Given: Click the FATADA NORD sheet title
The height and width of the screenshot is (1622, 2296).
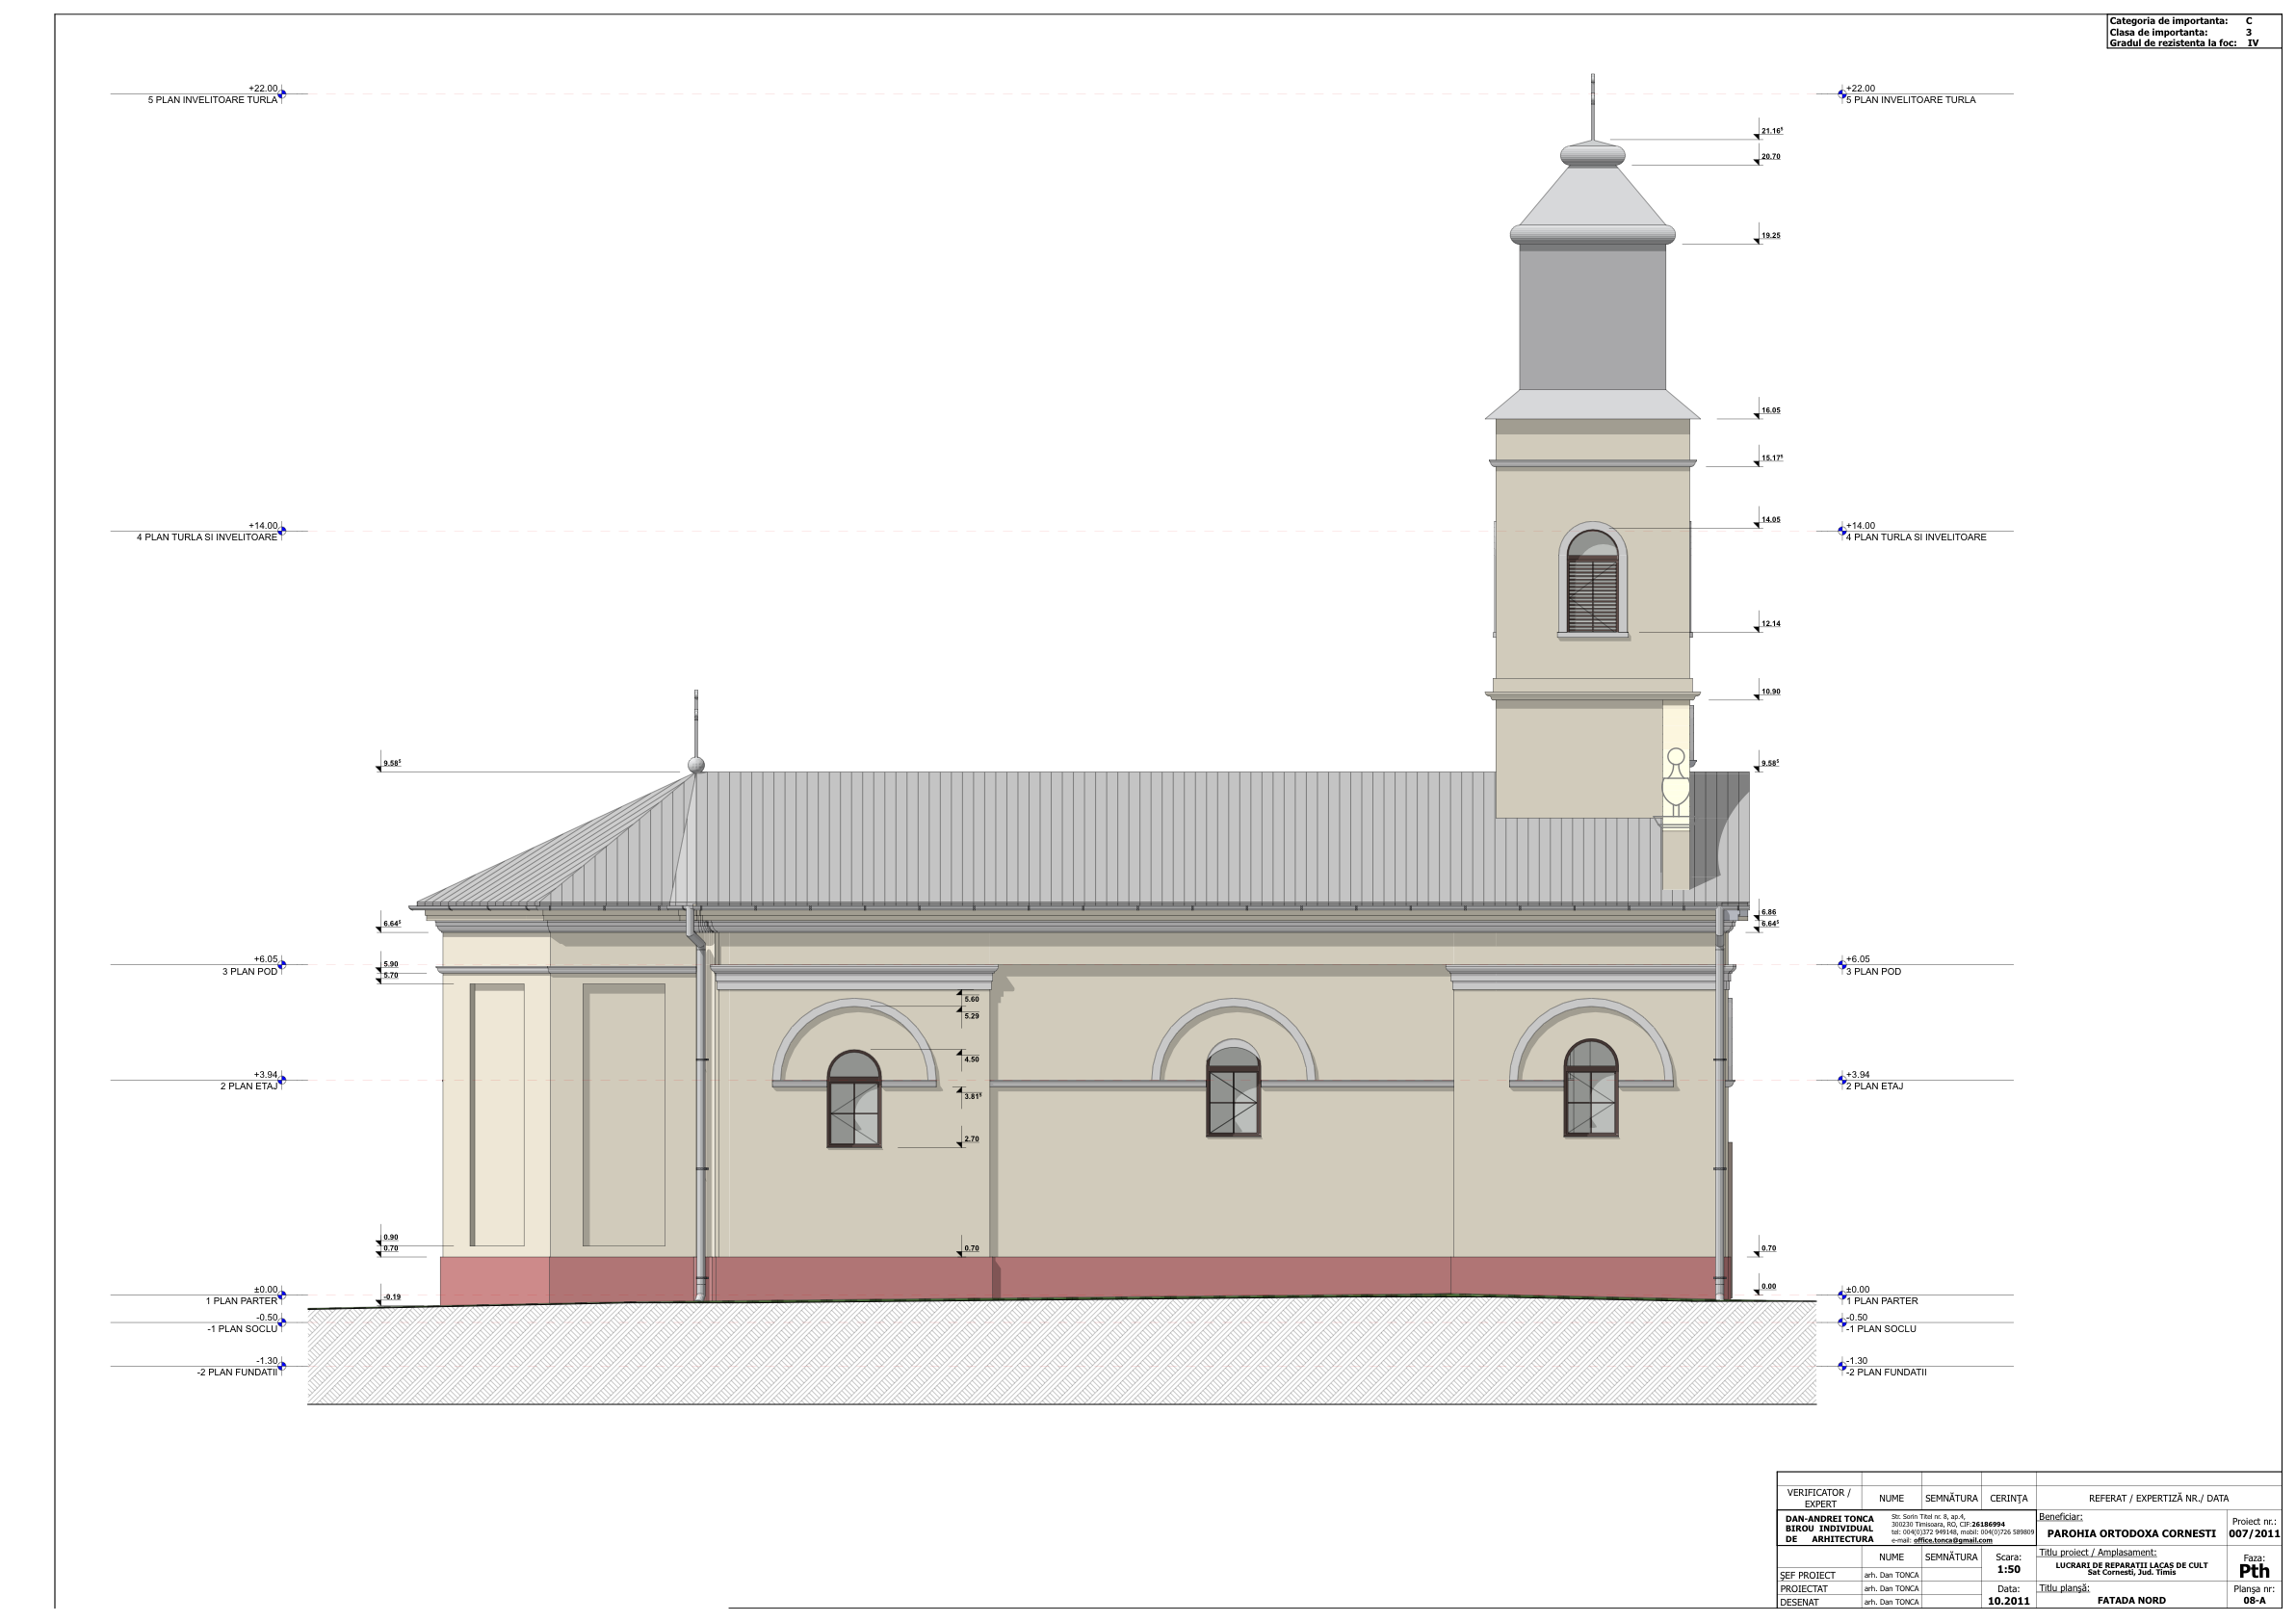Looking at the screenshot, I should coord(2131,1600).
